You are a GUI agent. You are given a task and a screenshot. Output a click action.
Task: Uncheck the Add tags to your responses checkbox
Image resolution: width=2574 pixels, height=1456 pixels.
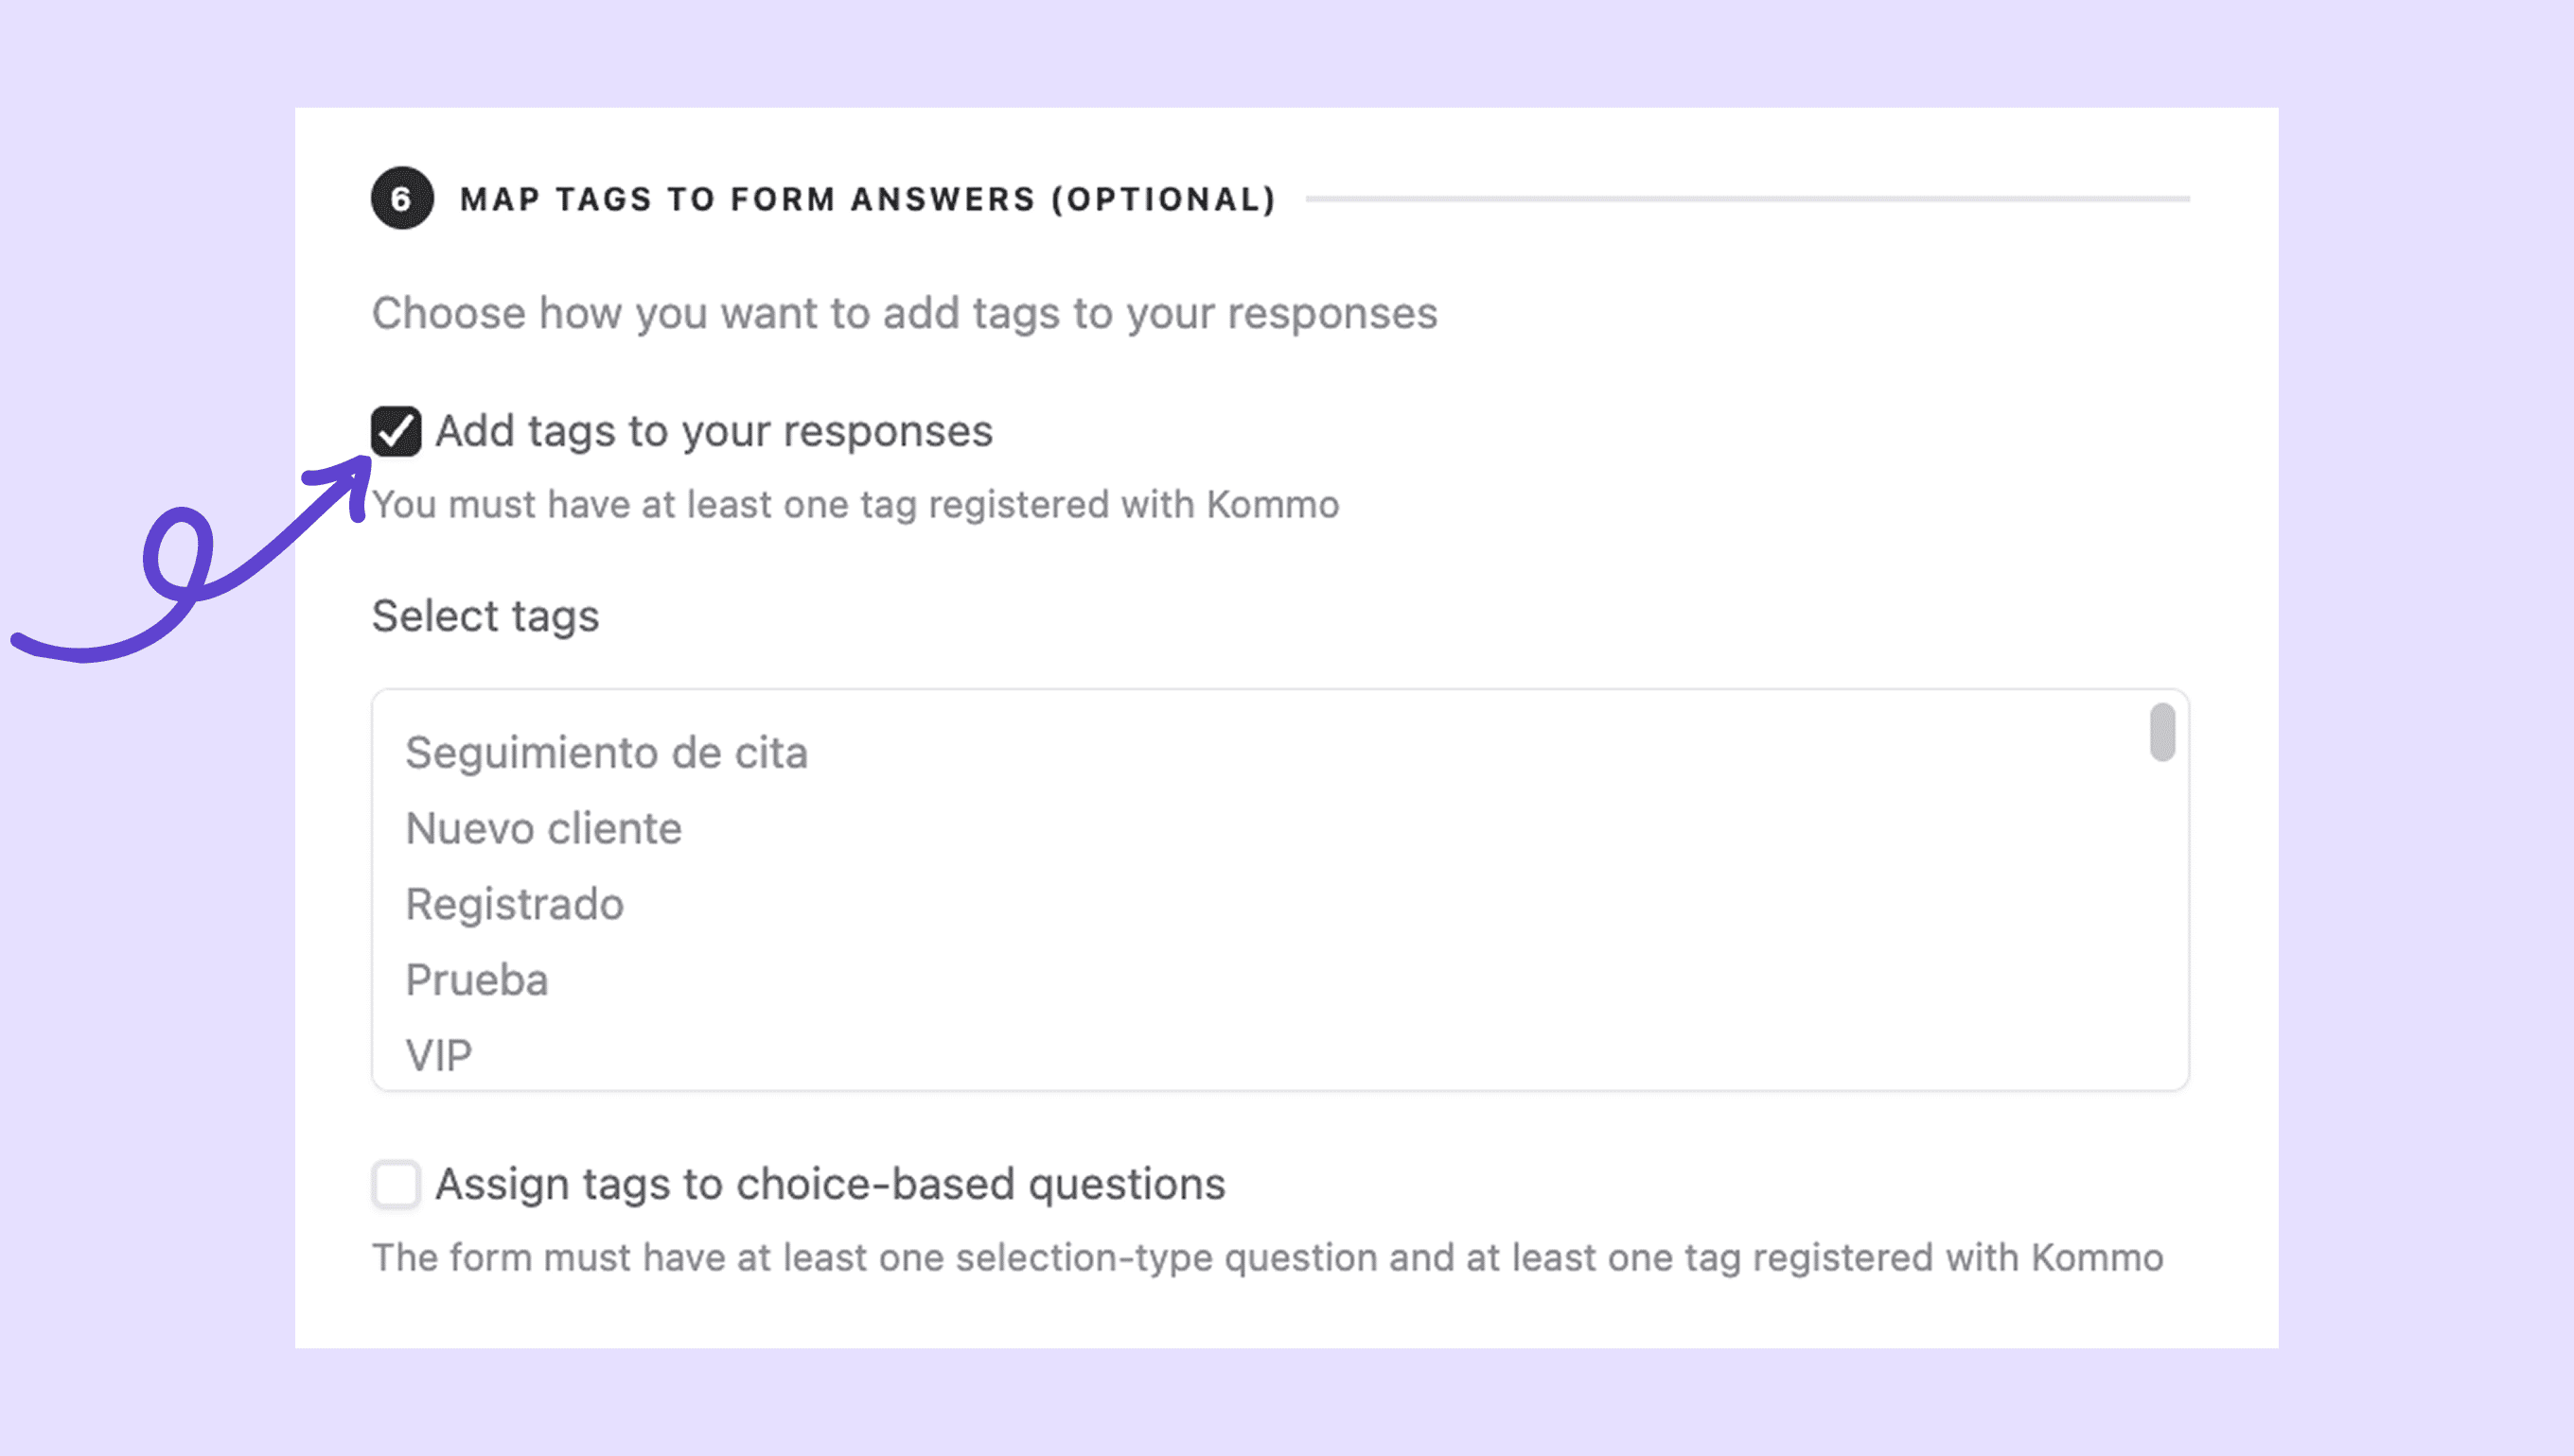(x=397, y=431)
